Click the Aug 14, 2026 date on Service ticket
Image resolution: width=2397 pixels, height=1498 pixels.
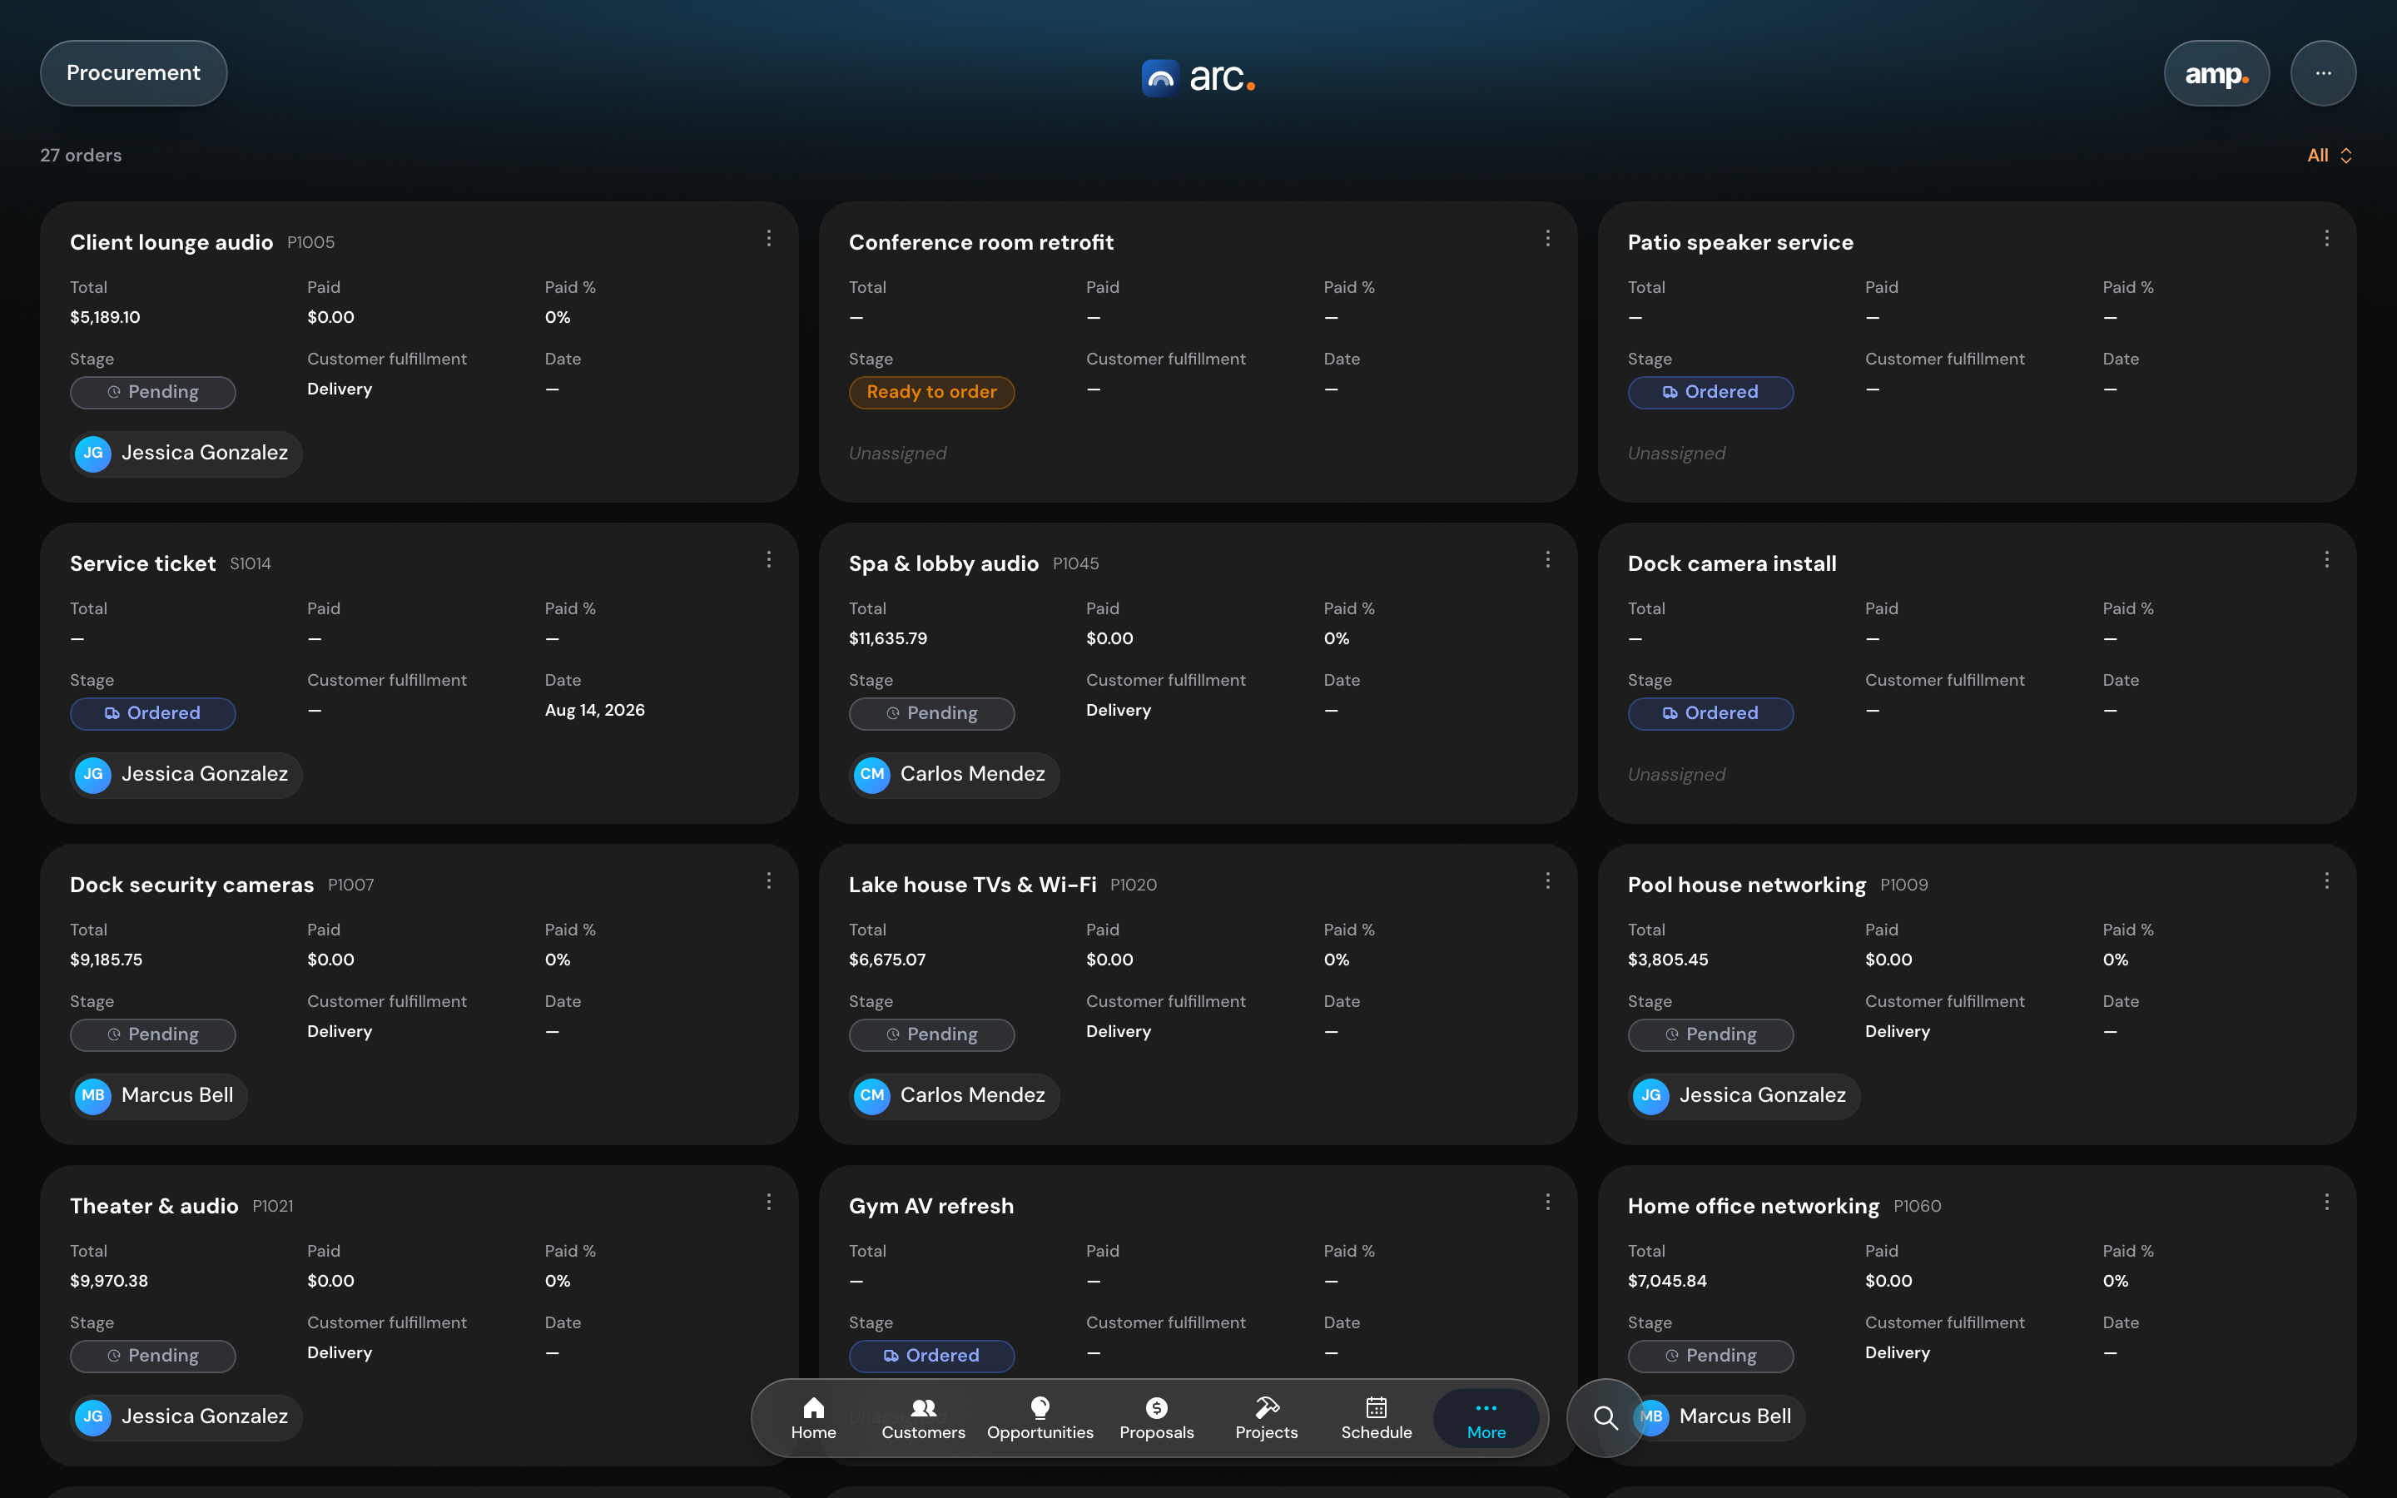point(594,711)
